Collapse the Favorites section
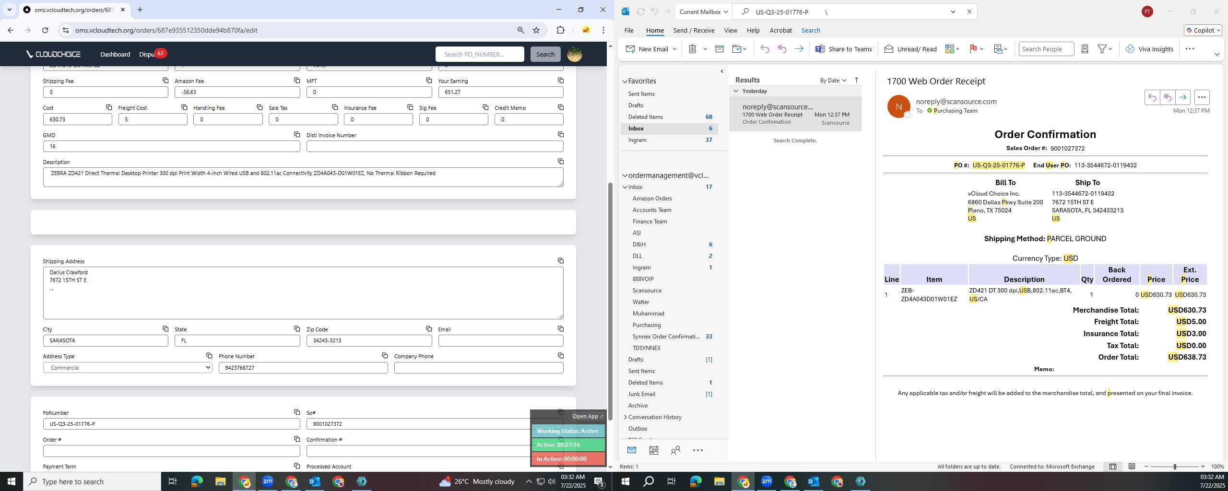1228x491 pixels. (x=625, y=82)
